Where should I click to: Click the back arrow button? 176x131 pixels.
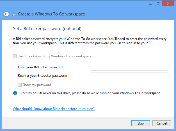tap(6, 14)
